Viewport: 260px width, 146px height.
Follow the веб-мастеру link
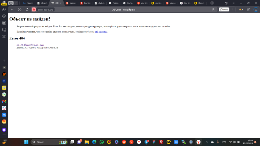(101, 31)
